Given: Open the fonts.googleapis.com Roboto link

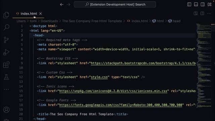Looking at the screenshot, I should (121, 105).
